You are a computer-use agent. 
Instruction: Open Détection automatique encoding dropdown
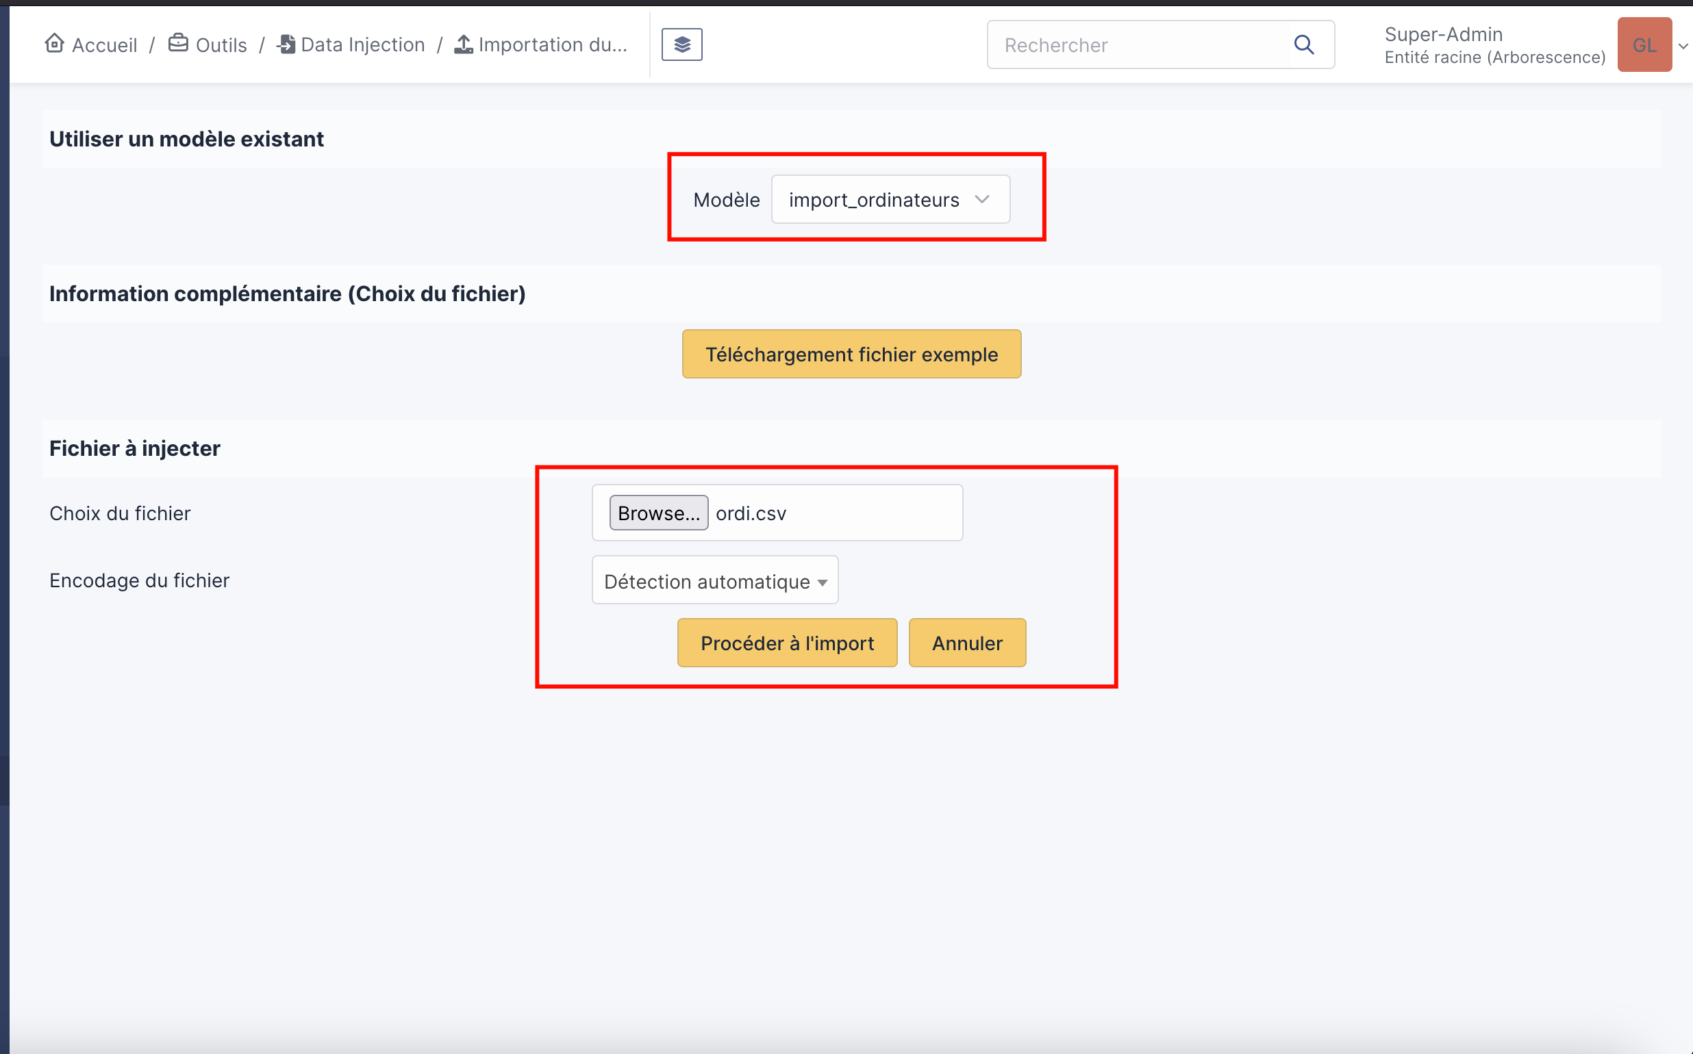click(715, 580)
